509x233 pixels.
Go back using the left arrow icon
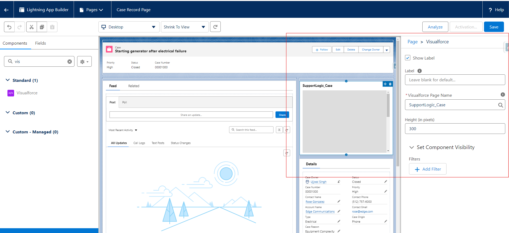[7, 10]
